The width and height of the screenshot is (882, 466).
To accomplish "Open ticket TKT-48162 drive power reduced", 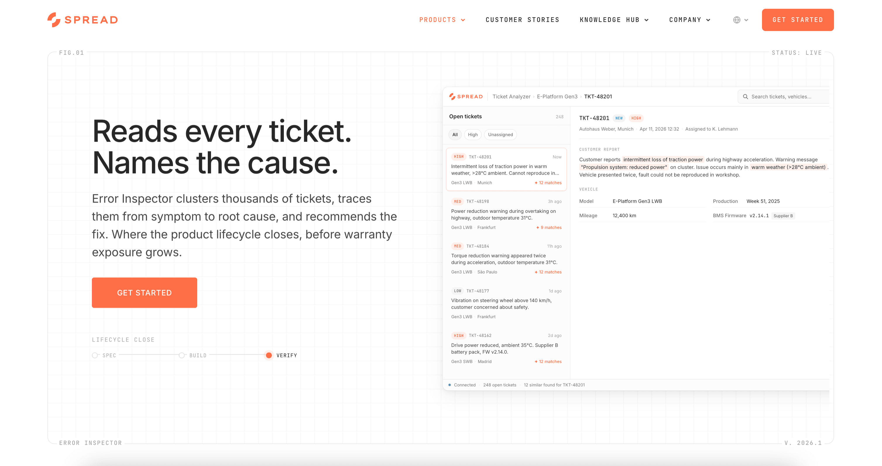I will (506, 348).
